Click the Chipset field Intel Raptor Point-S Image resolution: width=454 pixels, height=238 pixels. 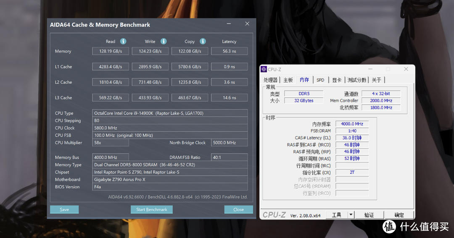point(170,172)
